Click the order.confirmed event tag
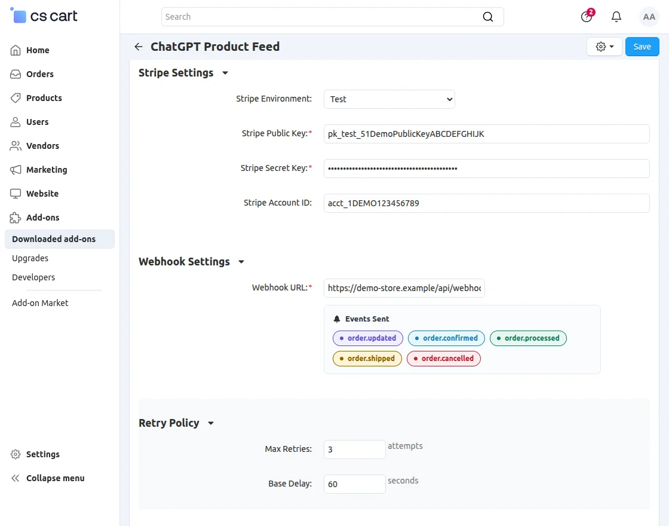Image resolution: width=669 pixels, height=526 pixels. click(x=446, y=338)
